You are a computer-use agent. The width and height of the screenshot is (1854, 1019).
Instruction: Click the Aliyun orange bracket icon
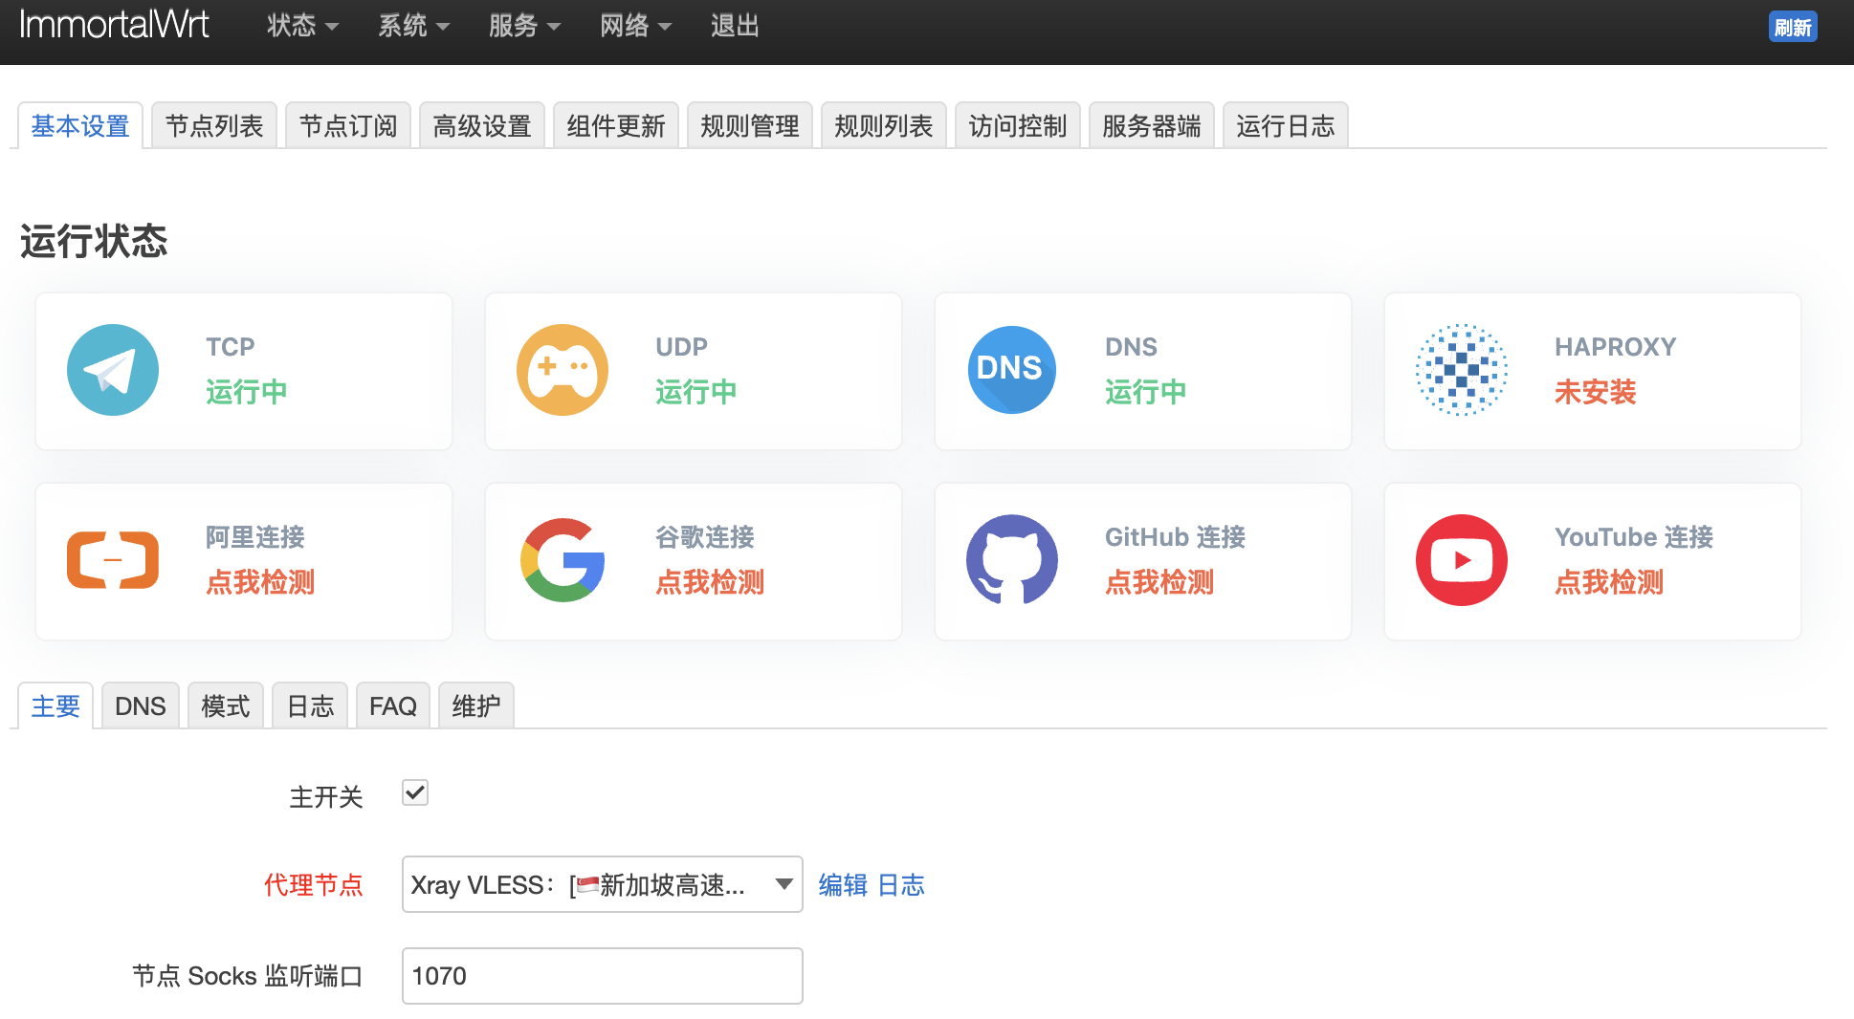[113, 560]
